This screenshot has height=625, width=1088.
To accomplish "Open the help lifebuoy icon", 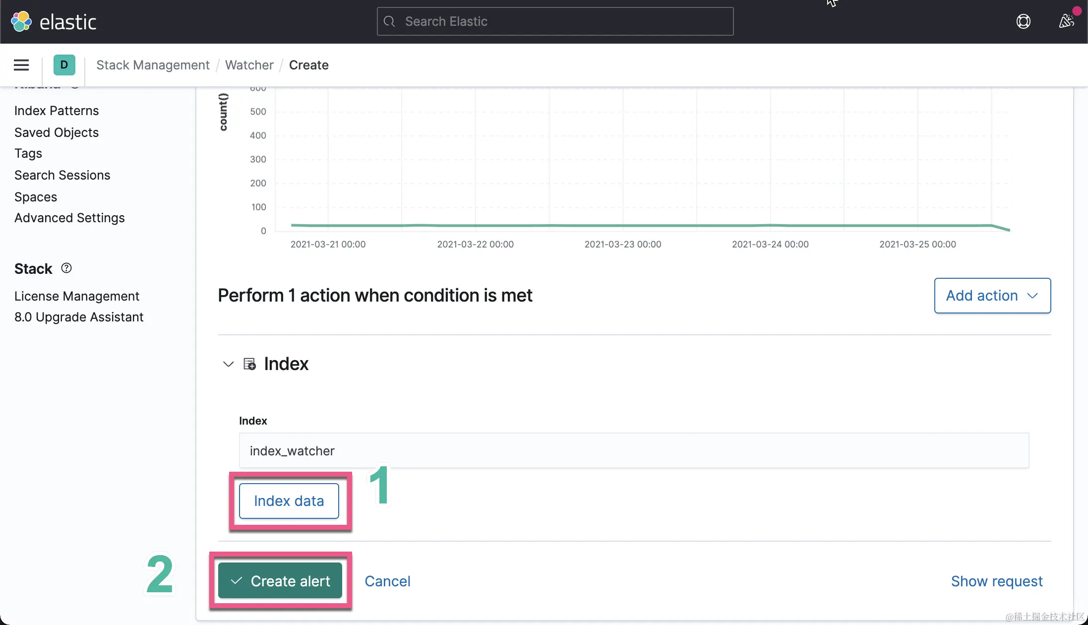I will coord(1023,21).
